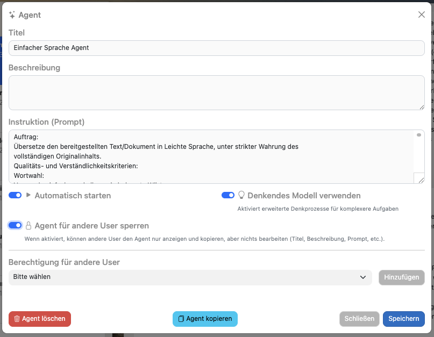Toggle Agent für andere User sperren
This screenshot has height=337, width=434.
[x=15, y=225]
